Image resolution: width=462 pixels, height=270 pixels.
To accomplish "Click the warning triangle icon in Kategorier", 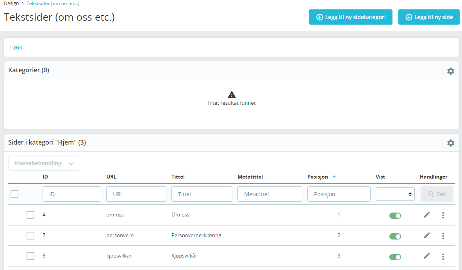I will click(232, 94).
